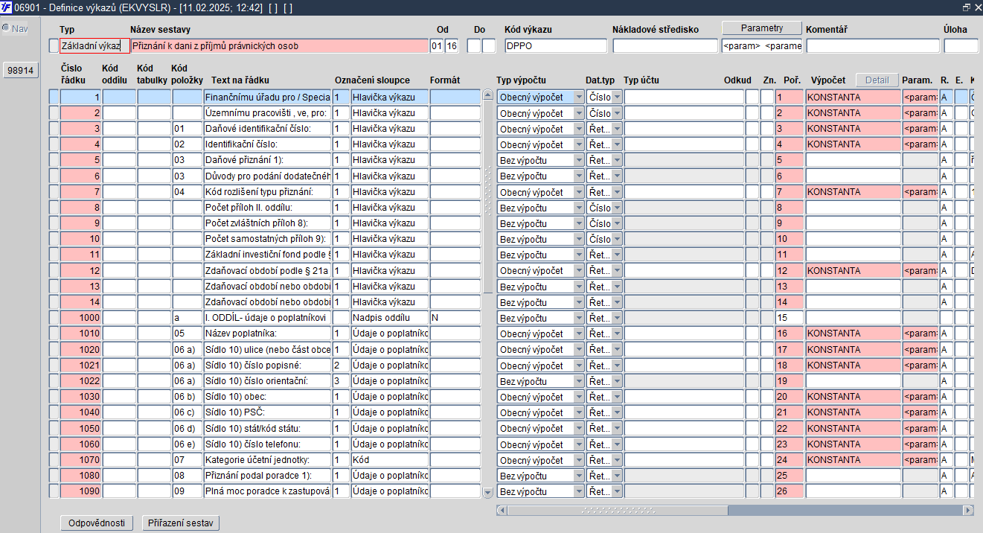This screenshot has width=983, height=533.
Task: Open Odpovědnosti at the bottom
Action: [97, 523]
